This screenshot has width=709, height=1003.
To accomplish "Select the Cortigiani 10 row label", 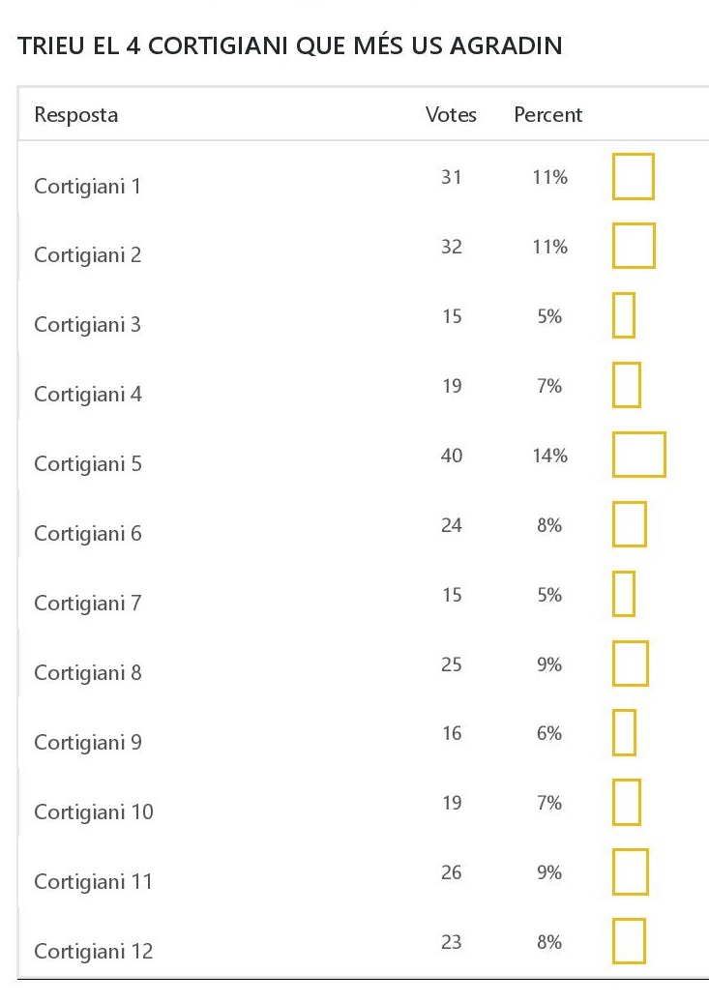I will (x=93, y=812).
